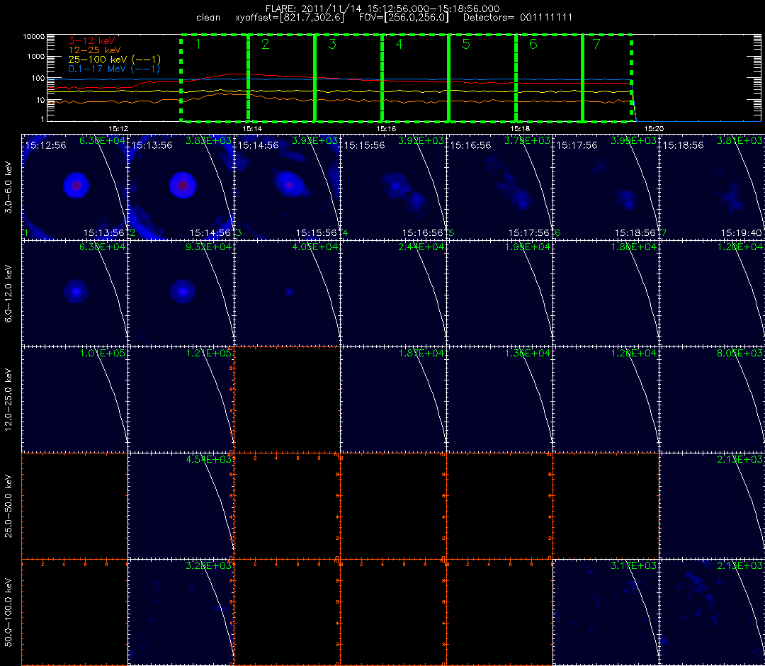765x666 pixels.
Task: Pick interval label 6 in the time plot
Action: tap(533, 45)
